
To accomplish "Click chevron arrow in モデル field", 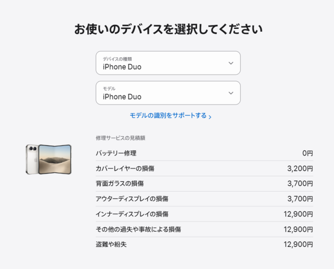I will coord(231,93).
